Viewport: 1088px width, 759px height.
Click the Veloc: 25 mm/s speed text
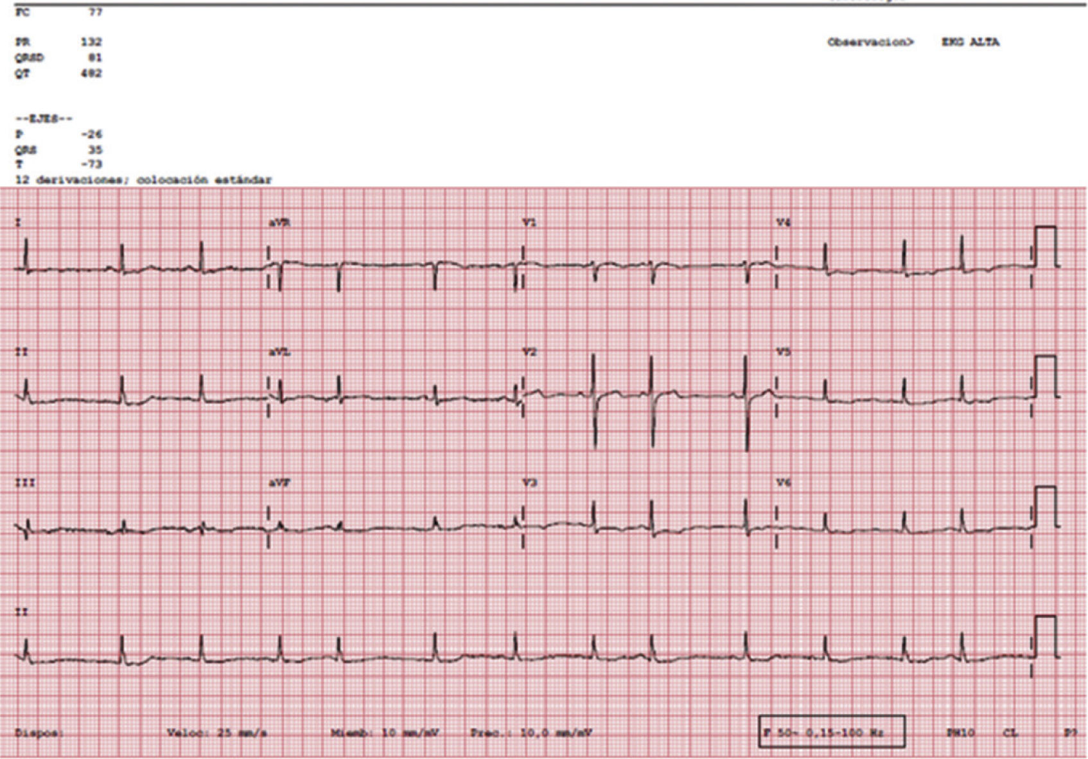tap(216, 733)
